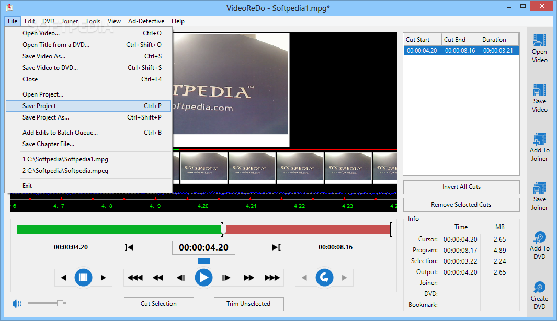Click the Cut Selection button

[159, 304]
